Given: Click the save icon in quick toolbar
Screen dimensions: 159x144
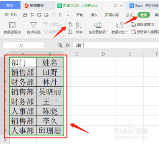Looking at the screenshot, I should coord(25,15).
